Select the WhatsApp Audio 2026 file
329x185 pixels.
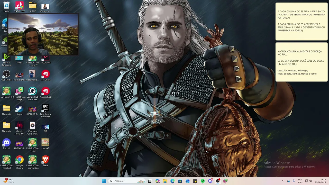32,128
